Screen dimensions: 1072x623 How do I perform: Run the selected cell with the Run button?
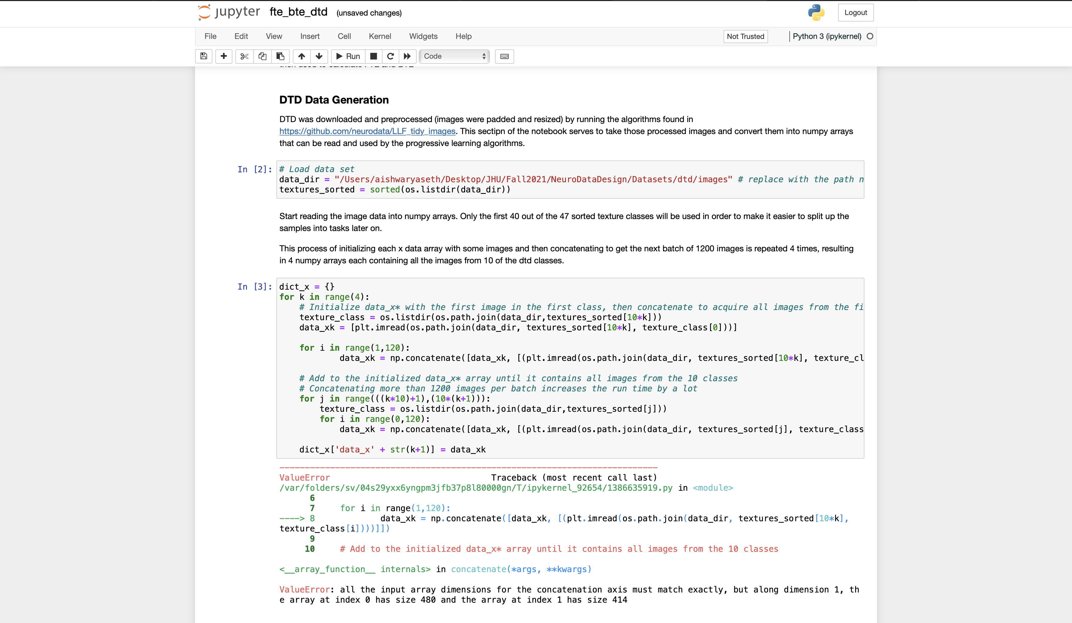pyautogui.click(x=348, y=56)
